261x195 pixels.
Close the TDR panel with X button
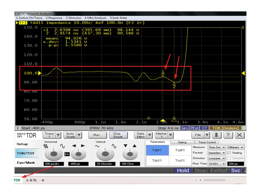coord(240,135)
